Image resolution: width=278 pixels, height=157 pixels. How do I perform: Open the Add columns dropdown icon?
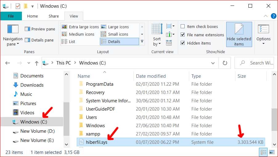[170, 34]
